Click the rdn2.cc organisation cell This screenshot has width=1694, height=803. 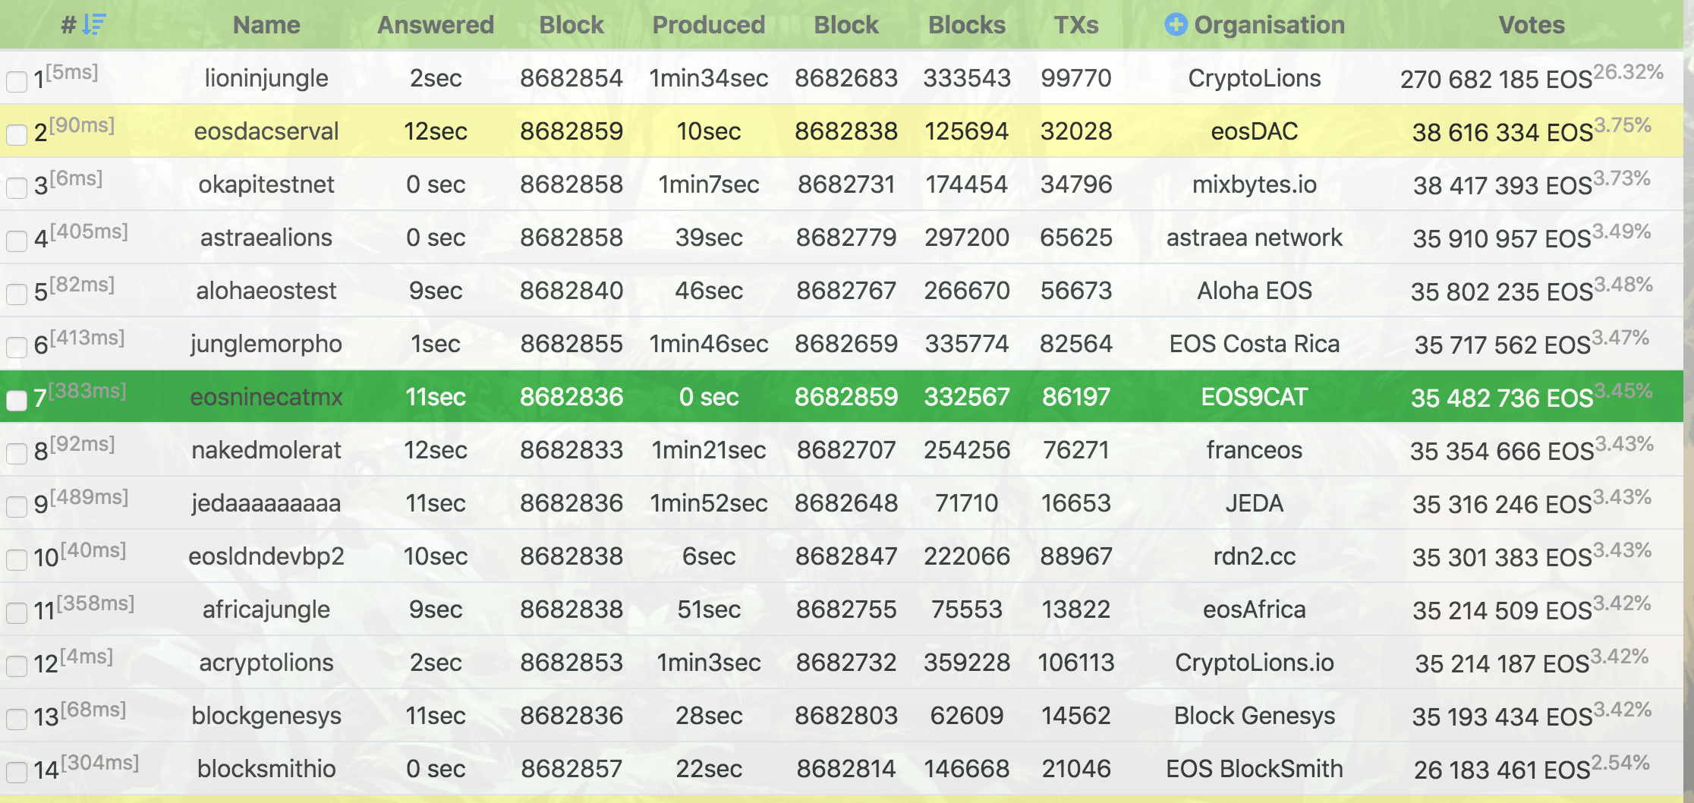click(x=1255, y=556)
